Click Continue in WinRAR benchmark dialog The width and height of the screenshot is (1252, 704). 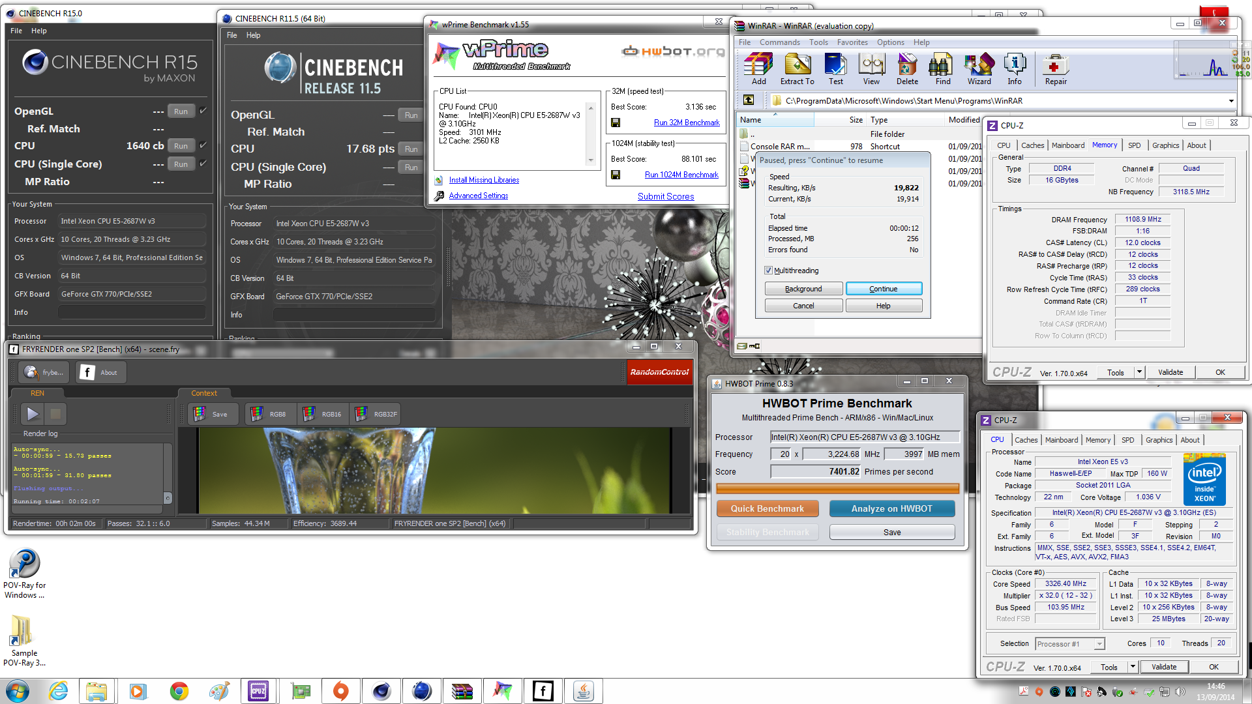point(884,289)
